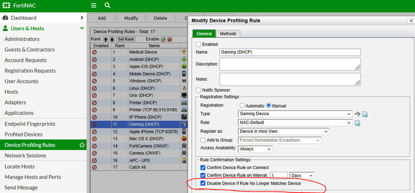The width and height of the screenshot is (415, 193).
Task: Go to Endpoint Fingerprints
Action: pyautogui.click(x=30, y=124)
